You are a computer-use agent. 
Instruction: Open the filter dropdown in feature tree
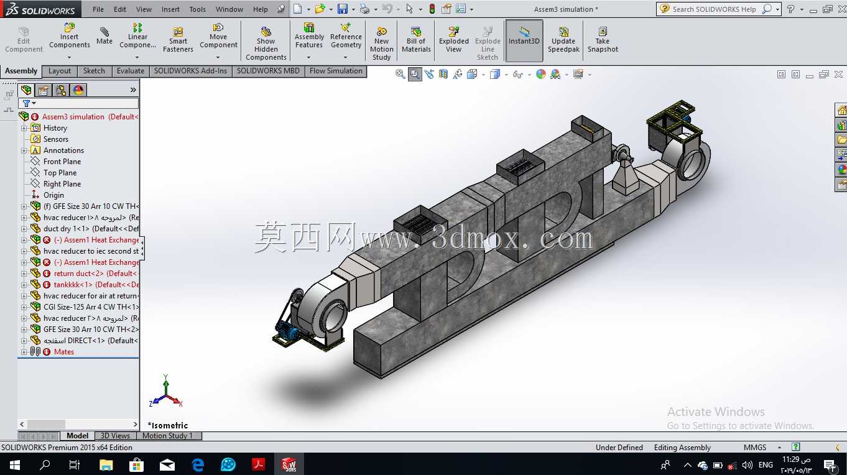(34, 103)
